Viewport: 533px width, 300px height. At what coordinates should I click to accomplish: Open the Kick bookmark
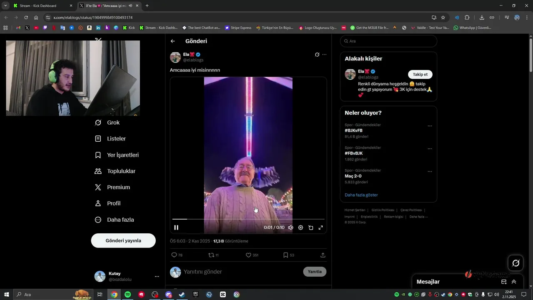coord(129,28)
